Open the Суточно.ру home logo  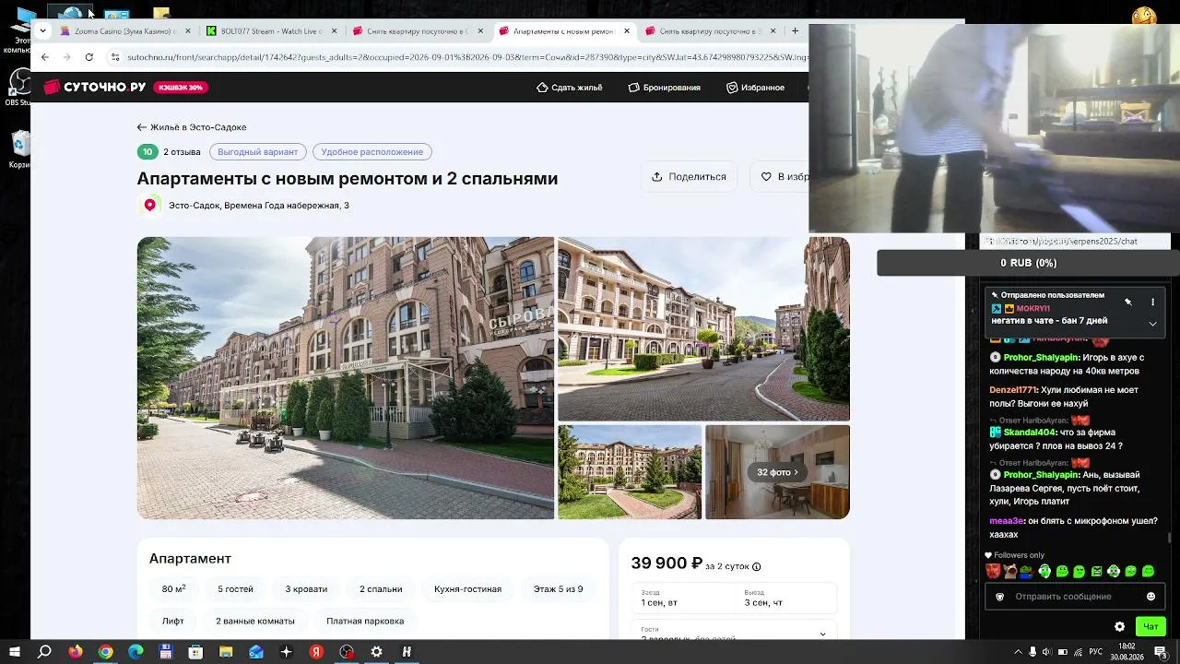[95, 87]
